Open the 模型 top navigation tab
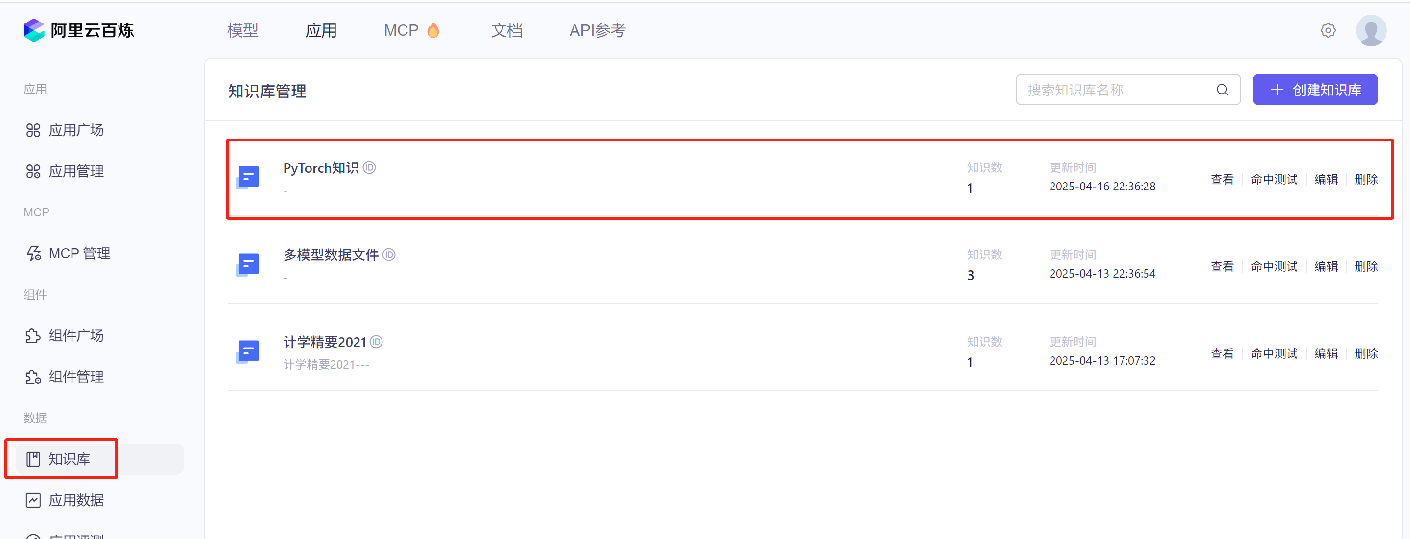The image size is (1410, 539). [242, 31]
